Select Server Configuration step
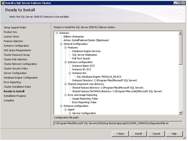Screen dimensions: 188x141 pyautogui.click(x=15, y=73)
